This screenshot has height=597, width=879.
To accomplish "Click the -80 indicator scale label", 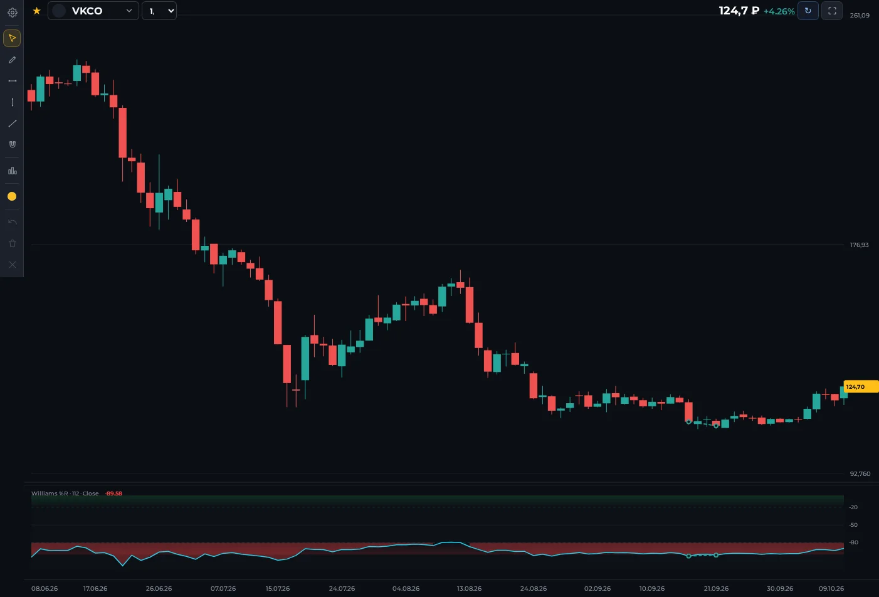I will click(x=853, y=542).
